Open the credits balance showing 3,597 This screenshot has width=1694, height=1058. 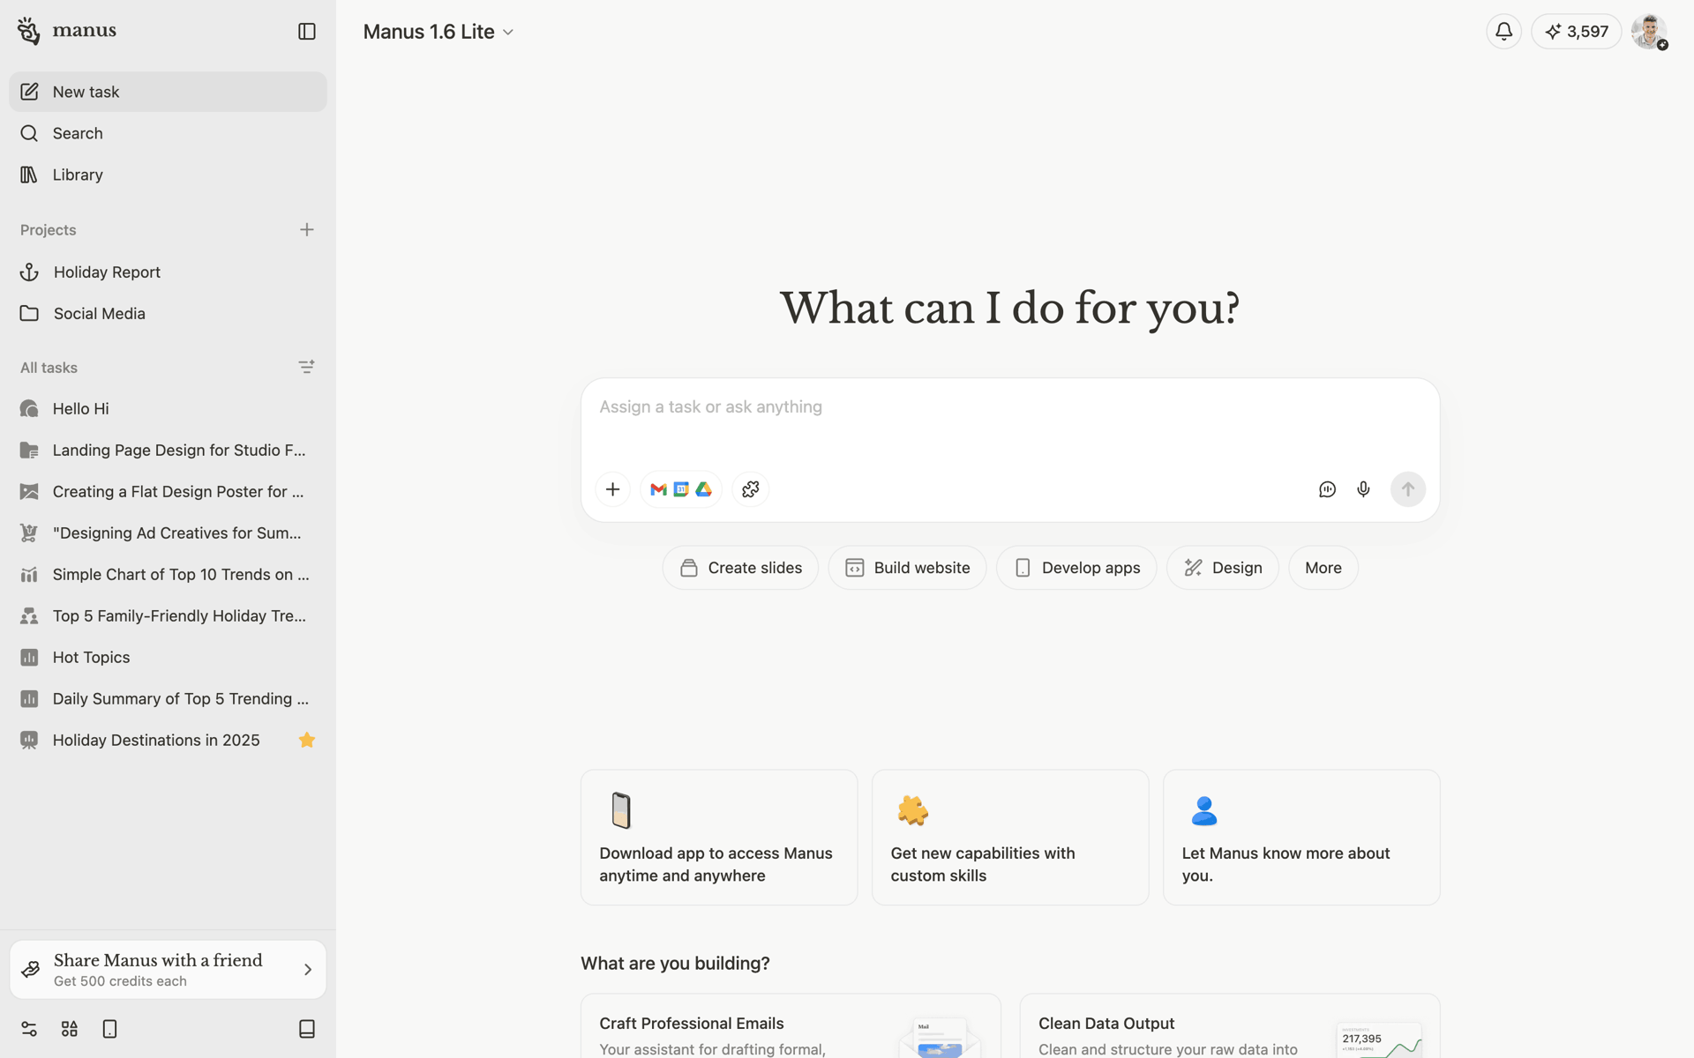pos(1576,32)
